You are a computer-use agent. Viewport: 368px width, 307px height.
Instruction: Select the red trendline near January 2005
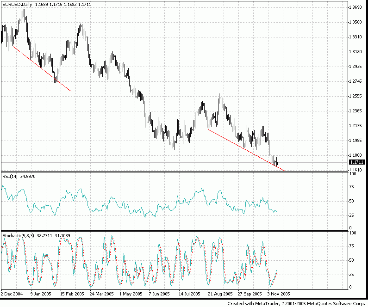coord(42,69)
